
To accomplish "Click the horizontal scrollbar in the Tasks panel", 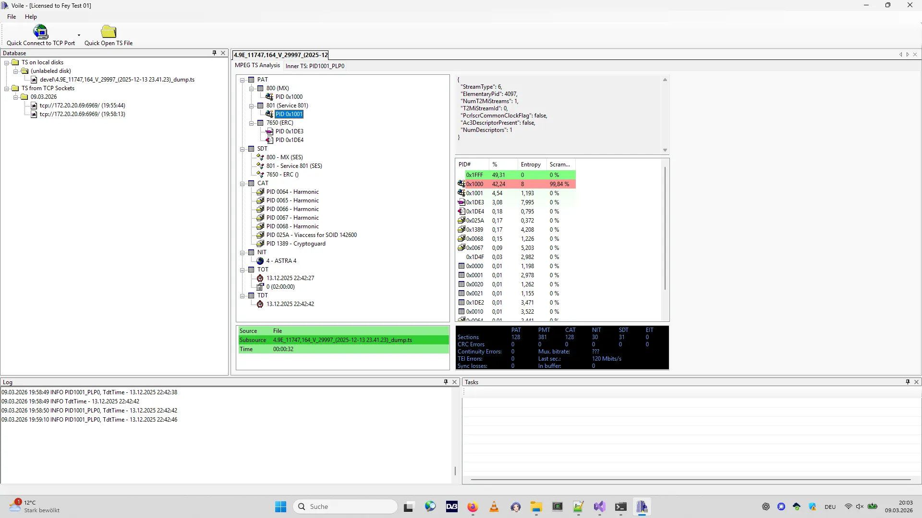I will pos(691,479).
